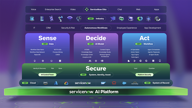Click the Windows logo in the Act card
Viewport: 192px width, 108px height.
tap(153, 61)
